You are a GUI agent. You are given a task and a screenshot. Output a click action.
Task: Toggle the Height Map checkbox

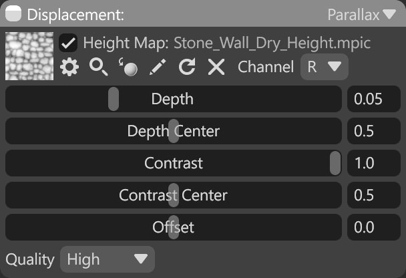point(68,43)
